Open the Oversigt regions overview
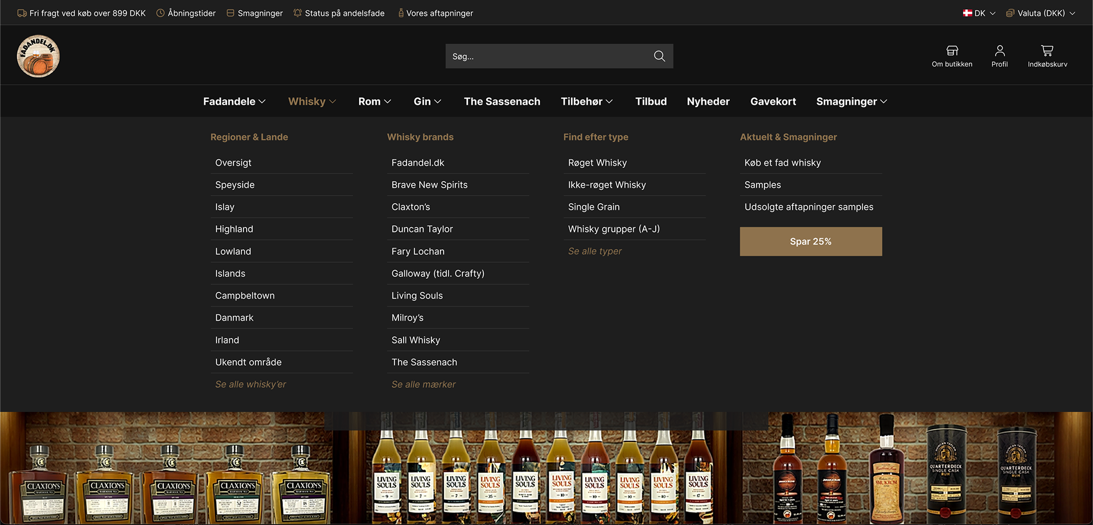 tap(282, 163)
